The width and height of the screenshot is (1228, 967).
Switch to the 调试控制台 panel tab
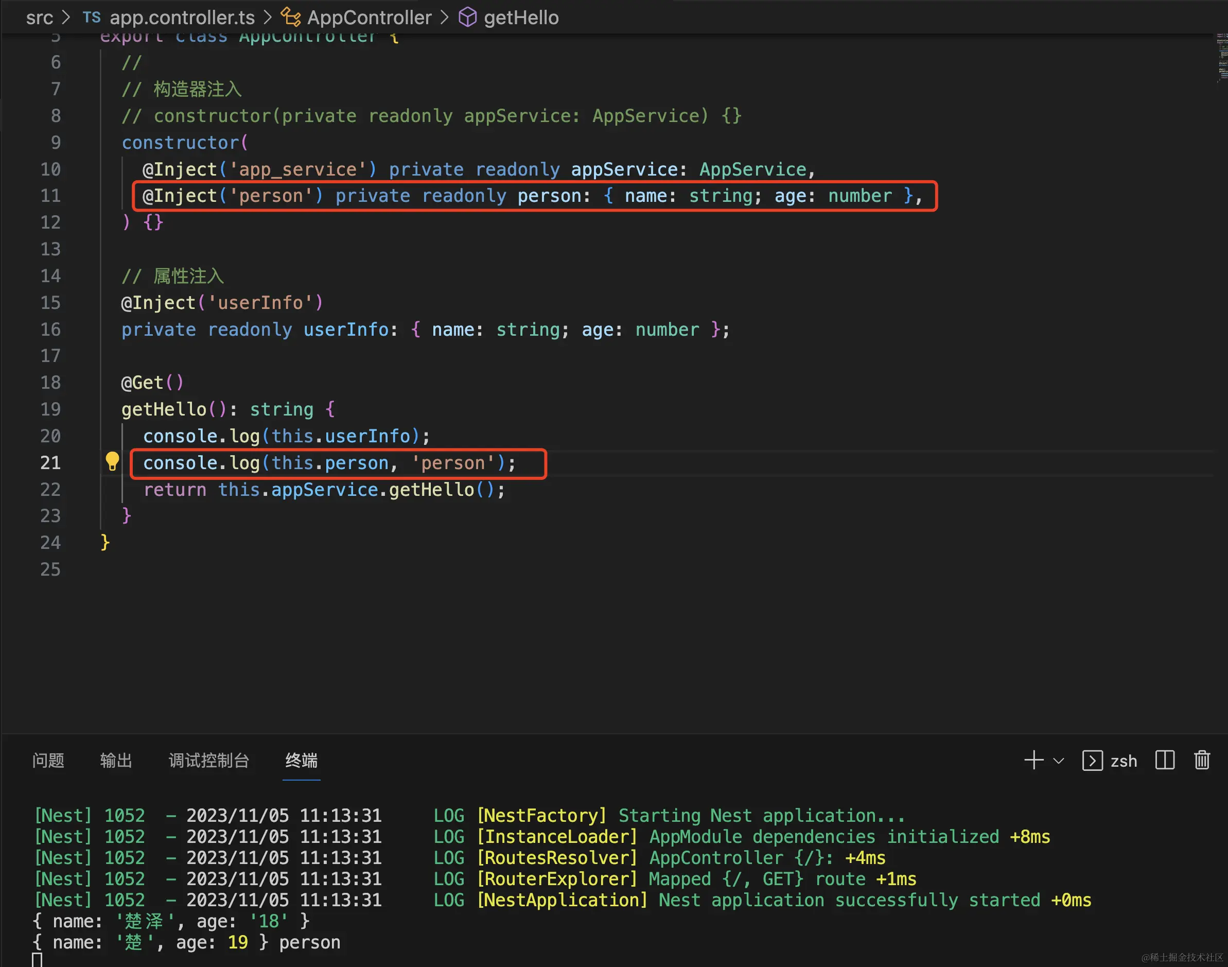[209, 760]
